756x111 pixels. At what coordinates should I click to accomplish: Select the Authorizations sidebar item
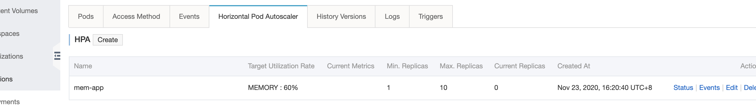tap(11, 56)
